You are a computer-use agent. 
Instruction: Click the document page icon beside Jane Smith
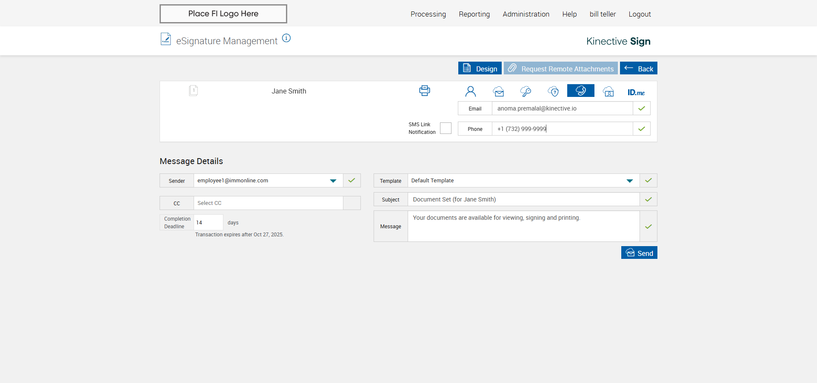tap(193, 91)
